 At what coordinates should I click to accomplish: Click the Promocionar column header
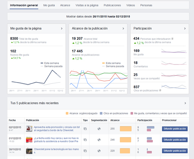click(x=169, y=120)
